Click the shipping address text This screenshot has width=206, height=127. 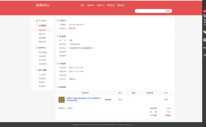(81, 48)
